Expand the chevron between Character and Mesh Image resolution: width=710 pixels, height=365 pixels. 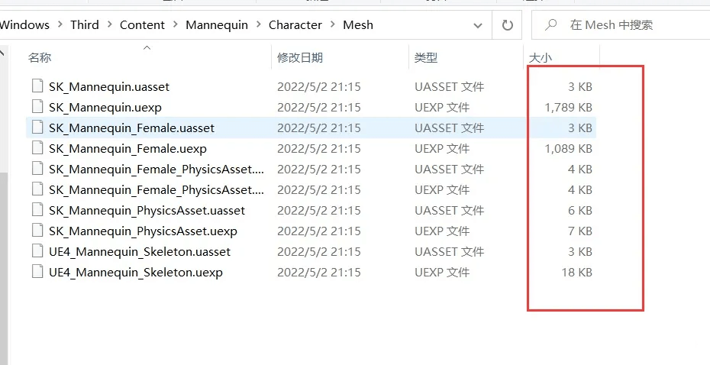[333, 25]
